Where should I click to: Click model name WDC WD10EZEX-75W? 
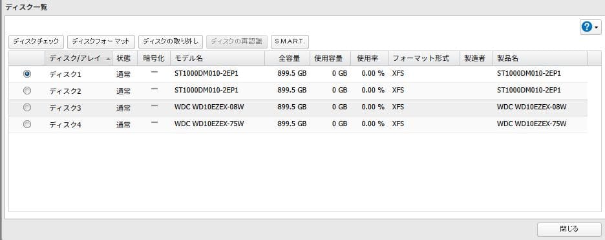(x=209, y=124)
